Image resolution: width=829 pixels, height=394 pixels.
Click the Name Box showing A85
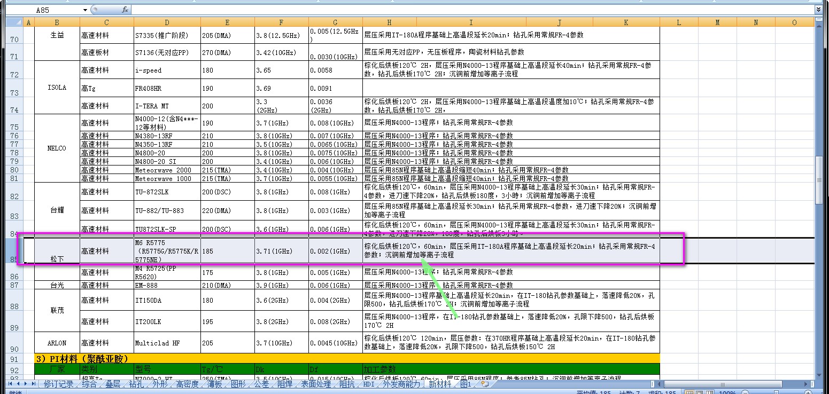(44, 10)
